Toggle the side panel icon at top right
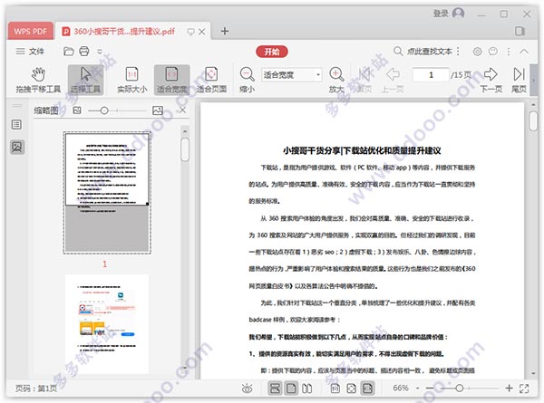544x403 pixels. 520,31
